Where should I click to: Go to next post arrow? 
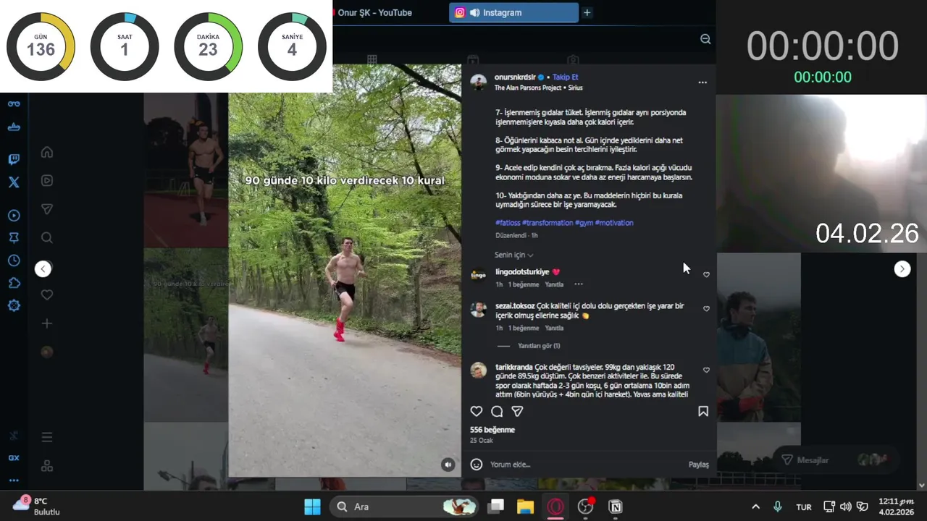tap(902, 268)
